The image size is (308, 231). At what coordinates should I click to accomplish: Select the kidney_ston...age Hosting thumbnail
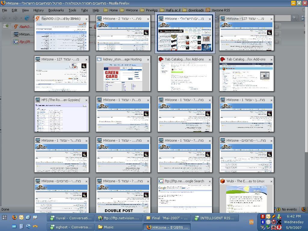pos(123,74)
